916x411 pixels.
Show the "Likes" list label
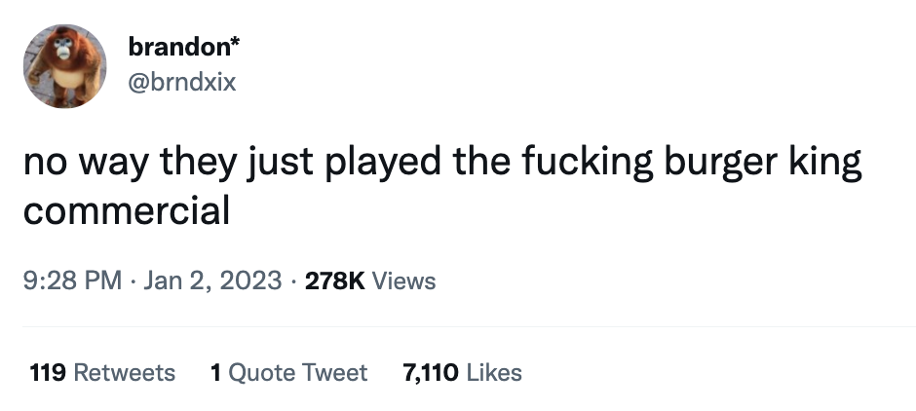point(495,372)
